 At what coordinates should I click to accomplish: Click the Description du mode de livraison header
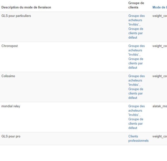[26, 7]
